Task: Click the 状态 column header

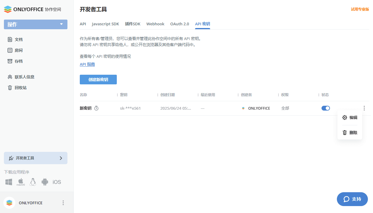Action: (325, 95)
